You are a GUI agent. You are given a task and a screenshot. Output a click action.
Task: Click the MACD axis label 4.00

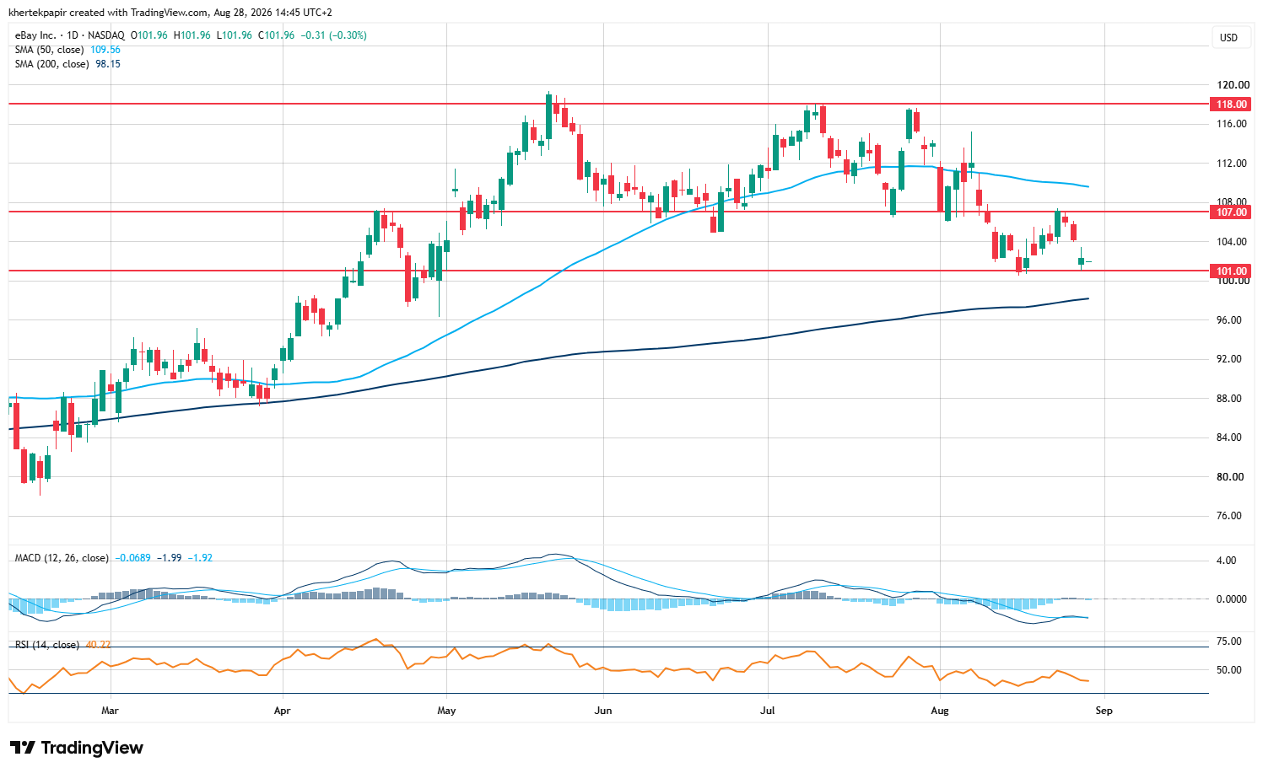click(1227, 561)
